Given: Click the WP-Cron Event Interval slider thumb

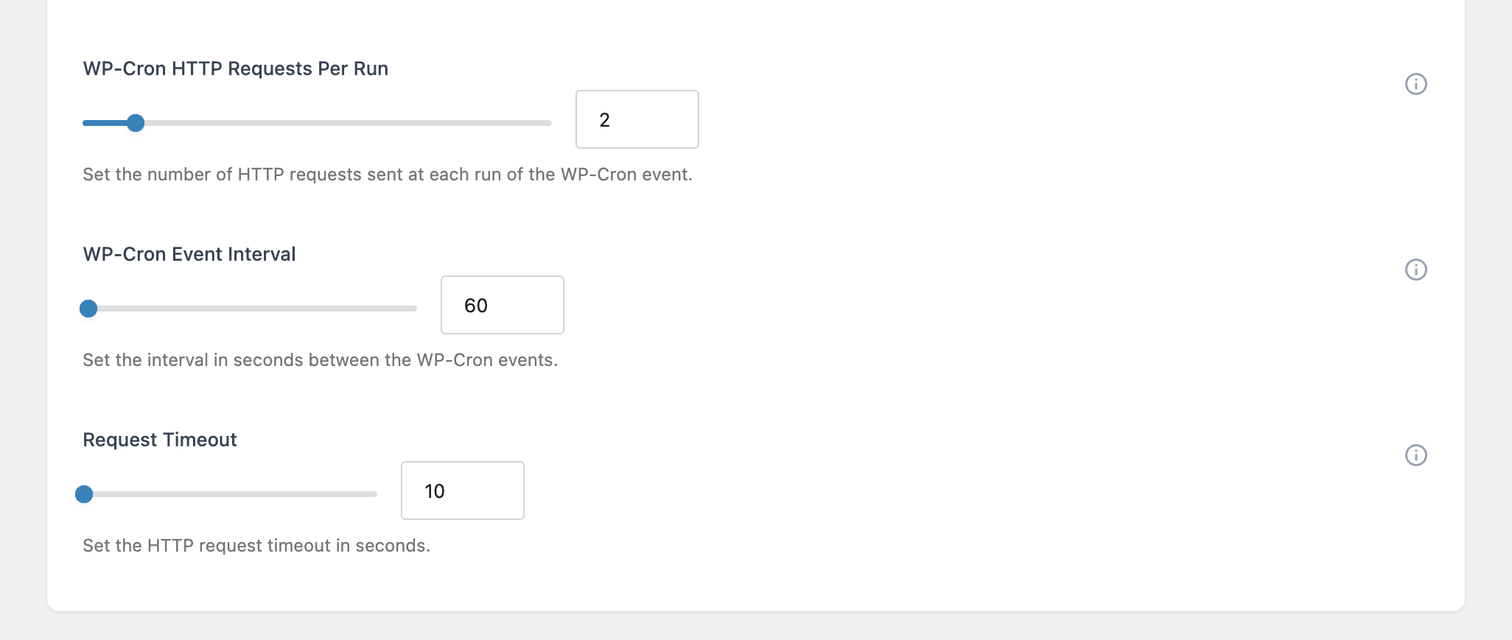Looking at the screenshot, I should point(88,309).
